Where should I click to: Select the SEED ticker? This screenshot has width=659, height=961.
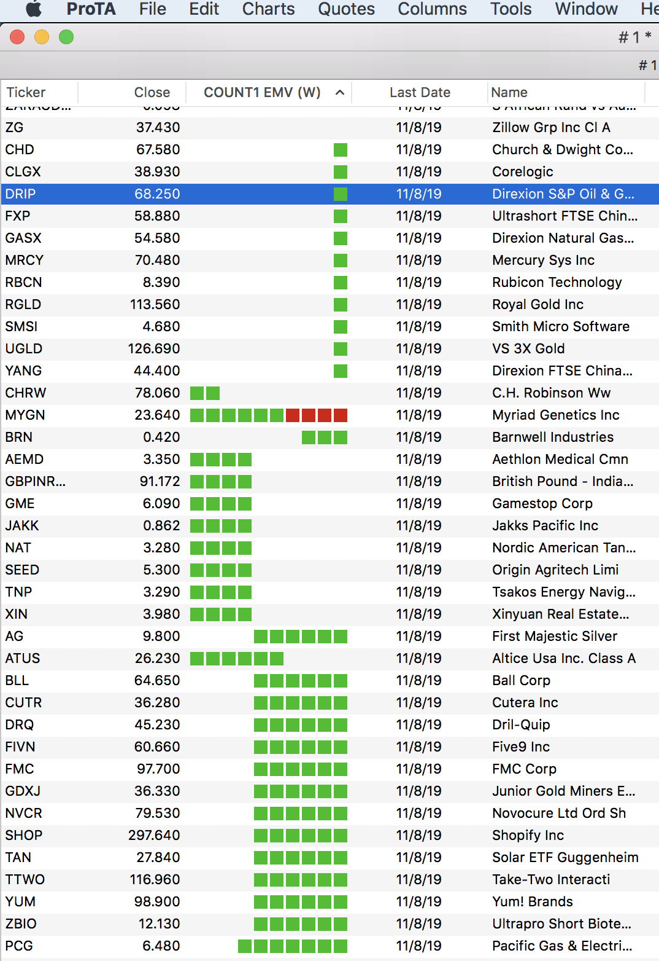coord(22,570)
